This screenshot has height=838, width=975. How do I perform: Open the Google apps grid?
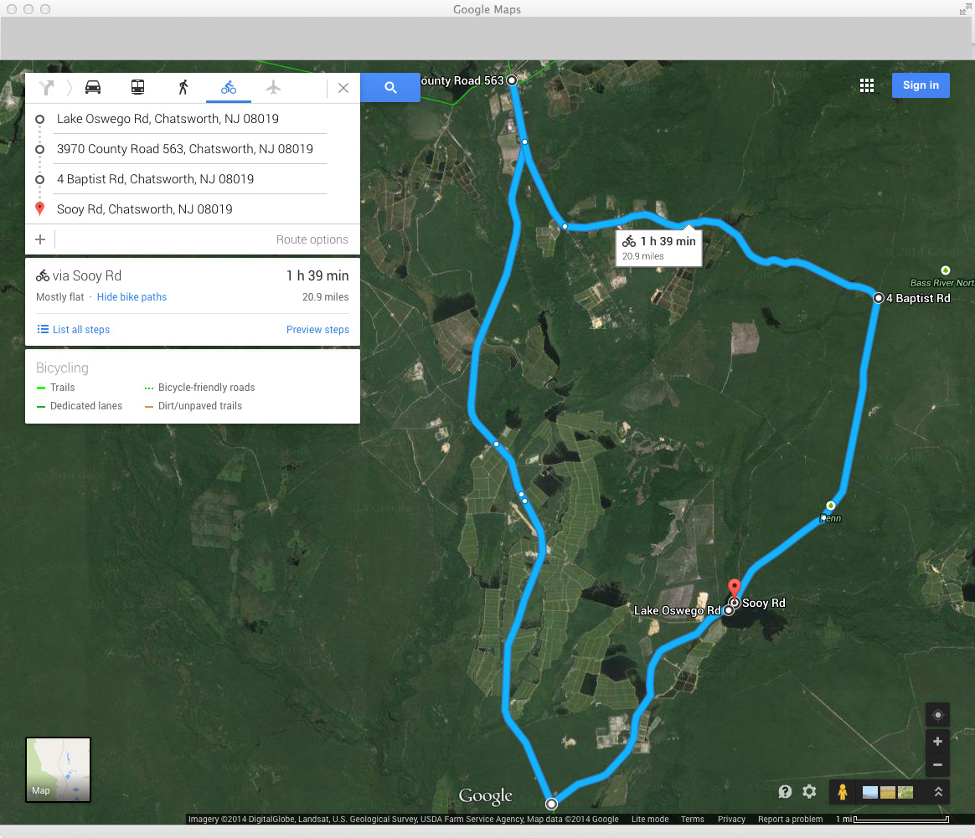[x=867, y=85]
